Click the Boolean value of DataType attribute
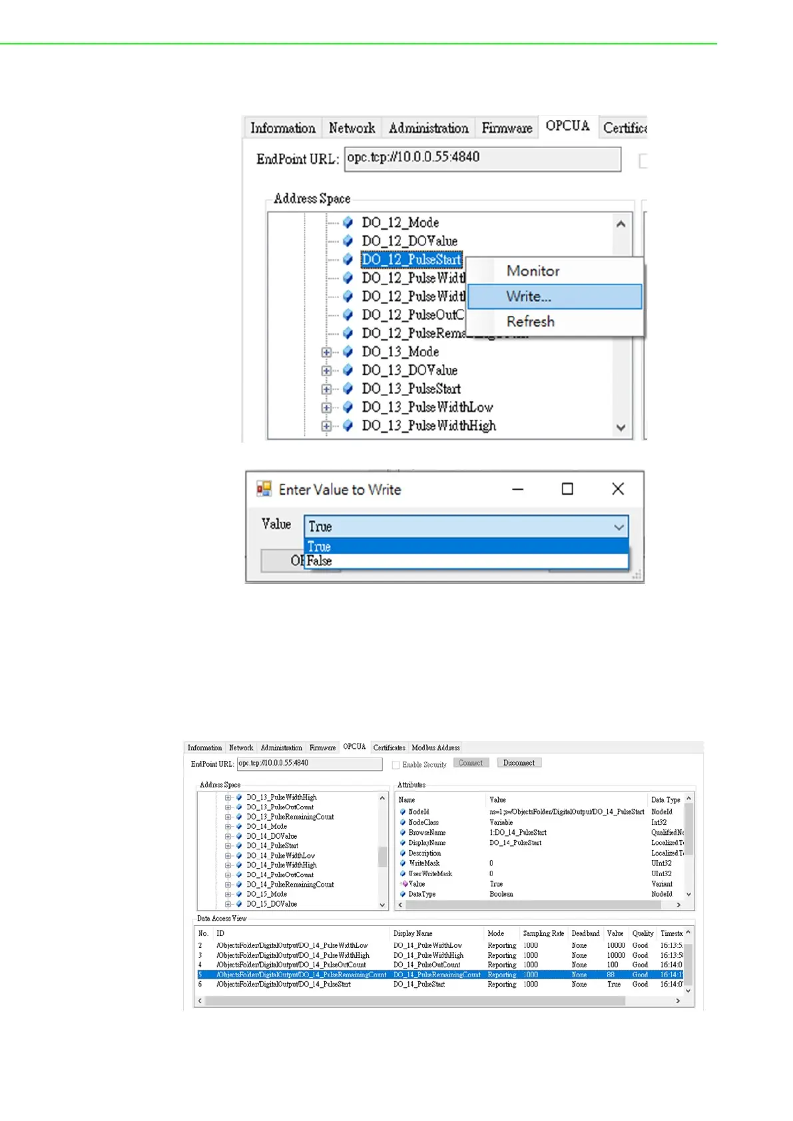The height and width of the screenshot is (1121, 793). (501, 894)
